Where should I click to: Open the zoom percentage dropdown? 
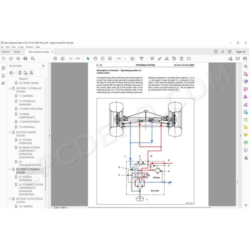pos(125,59)
